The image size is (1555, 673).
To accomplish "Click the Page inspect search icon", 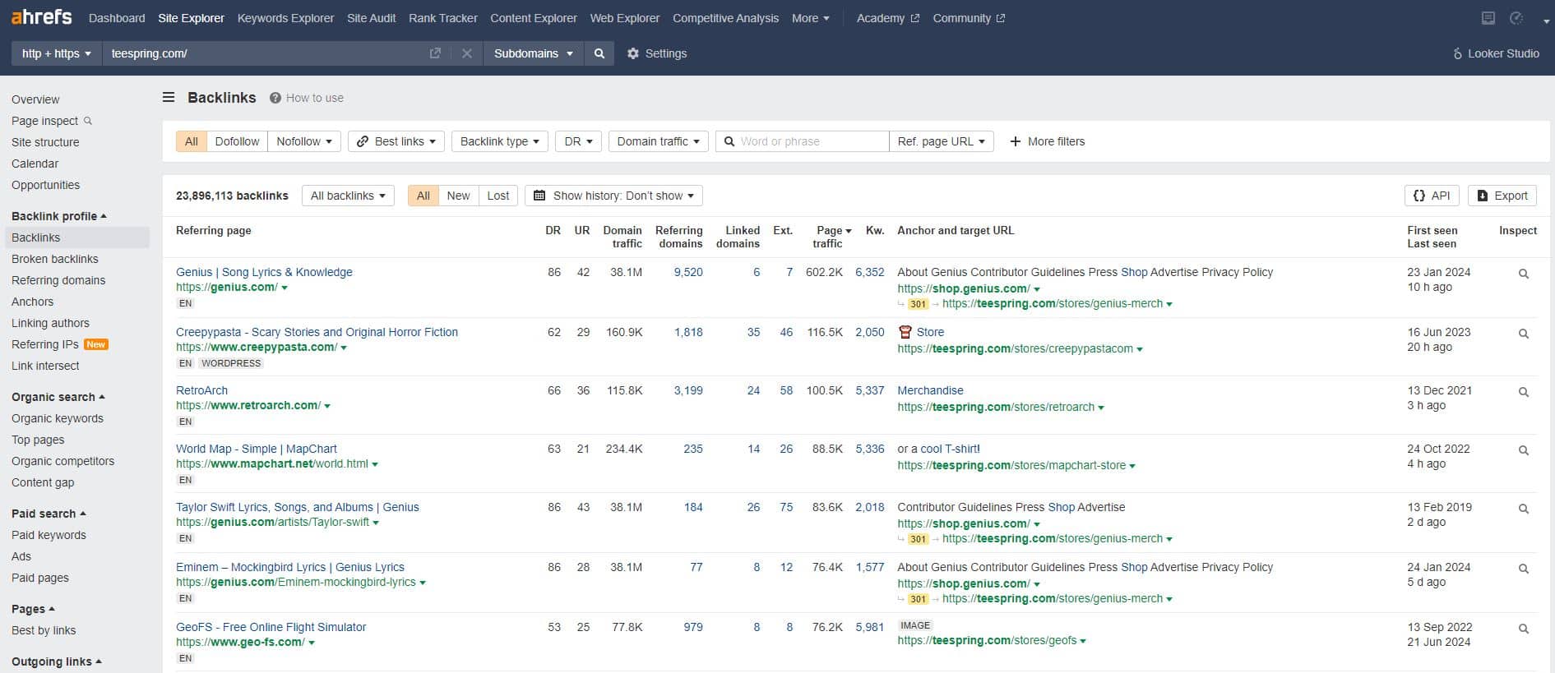I will pos(88,121).
